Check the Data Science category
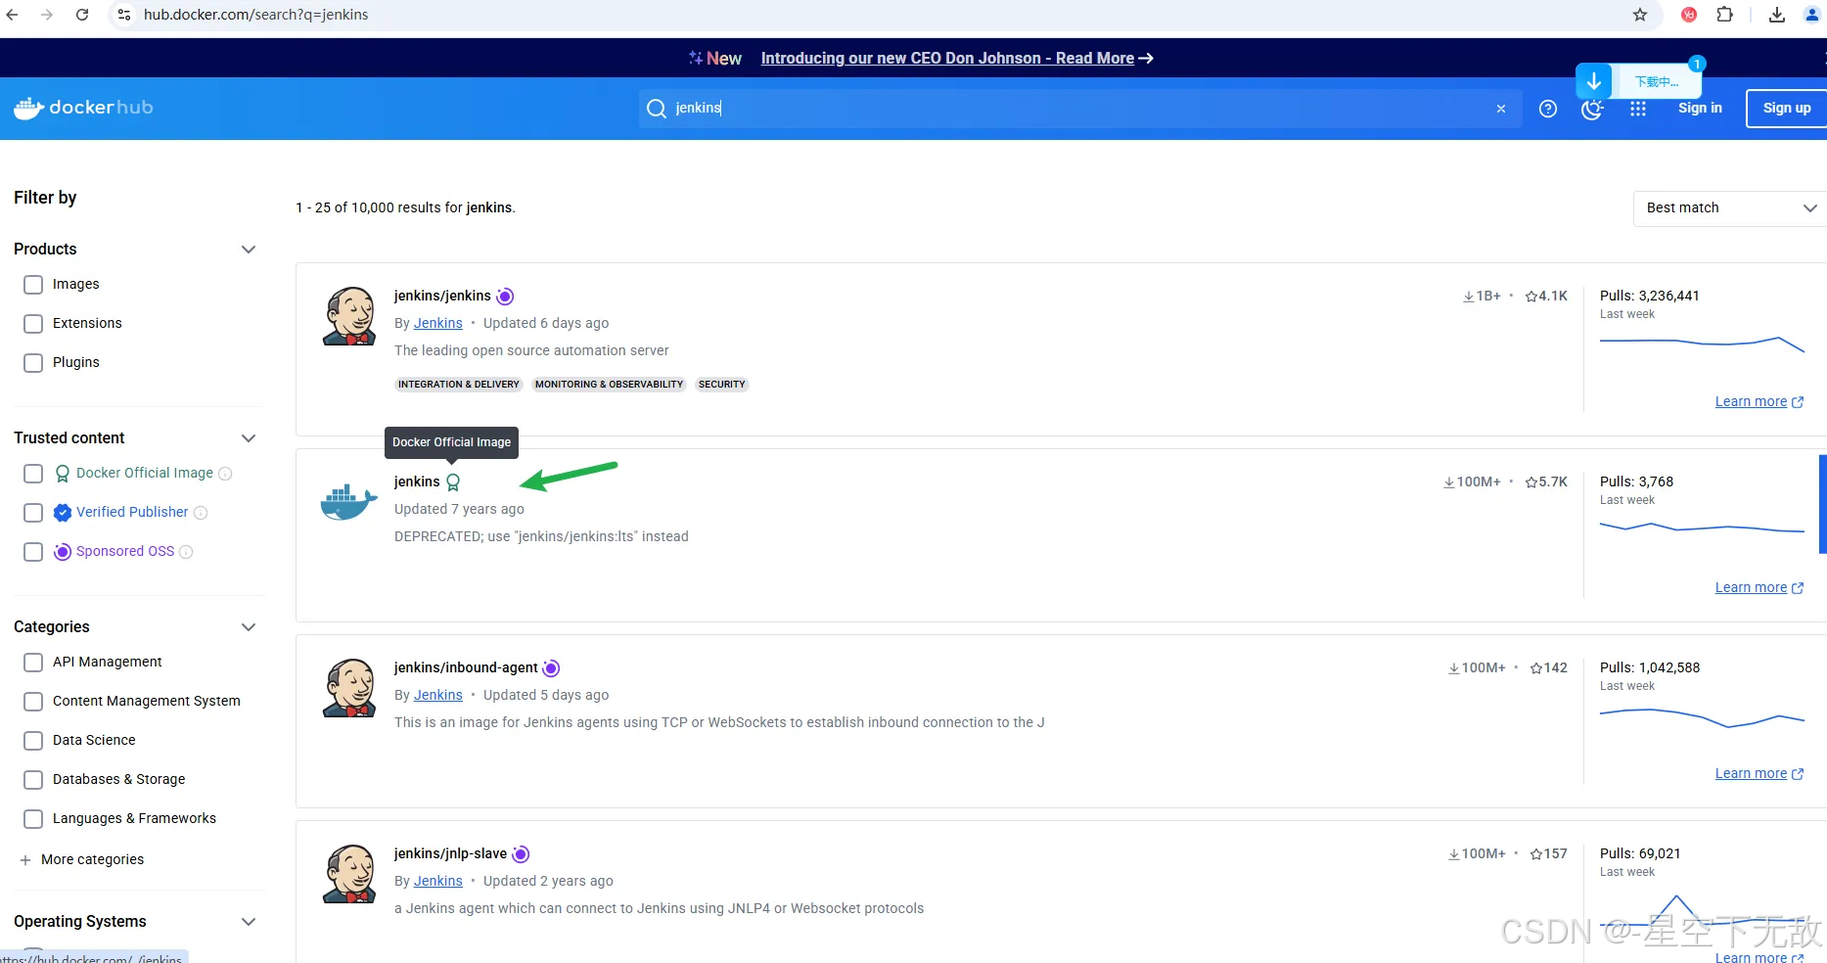The width and height of the screenshot is (1827, 963). [33, 741]
